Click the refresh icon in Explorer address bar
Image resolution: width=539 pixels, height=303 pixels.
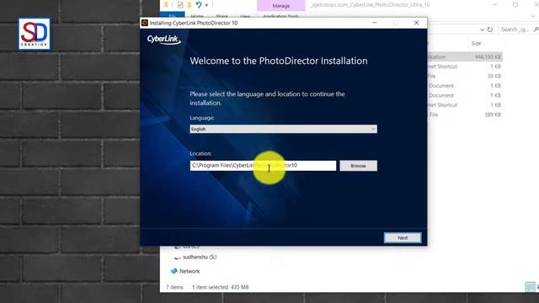pyautogui.click(x=490, y=29)
